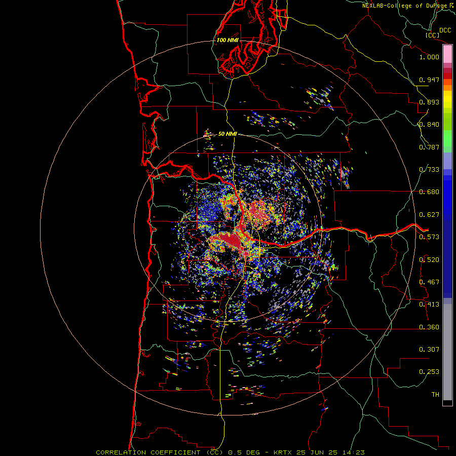Click the 0.893 scale value
Viewport: 456px width, 456px height.
click(x=429, y=102)
